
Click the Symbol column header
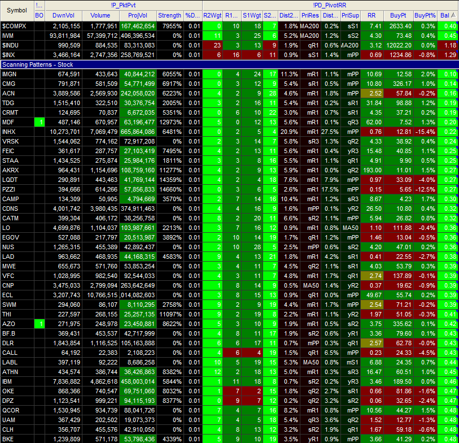coord(17,11)
